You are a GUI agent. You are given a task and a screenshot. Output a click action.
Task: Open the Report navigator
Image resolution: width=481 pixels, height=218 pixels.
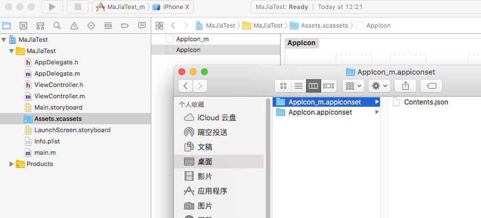tap(142, 25)
